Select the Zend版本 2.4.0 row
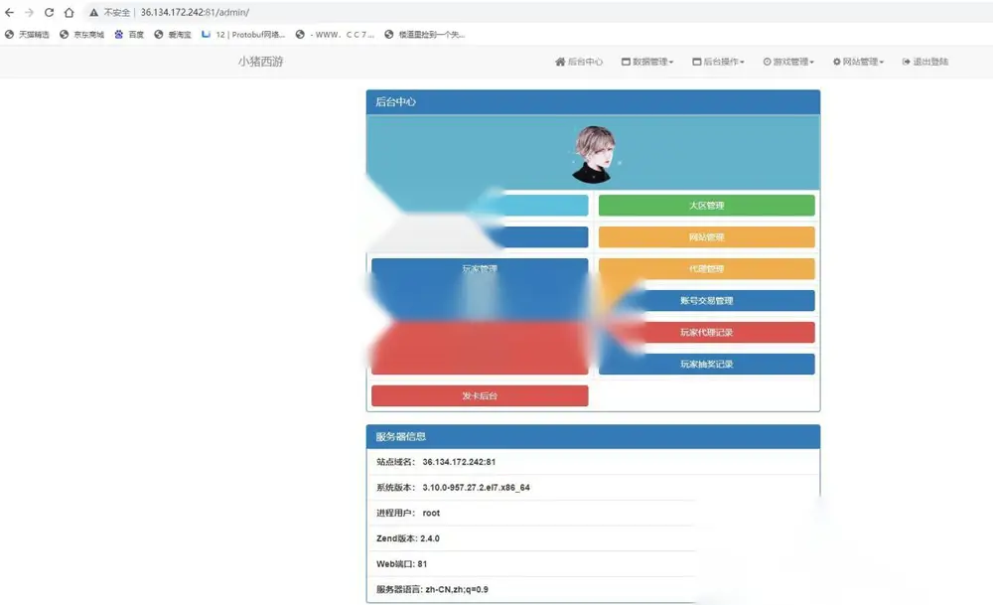993x605 pixels. pos(594,537)
